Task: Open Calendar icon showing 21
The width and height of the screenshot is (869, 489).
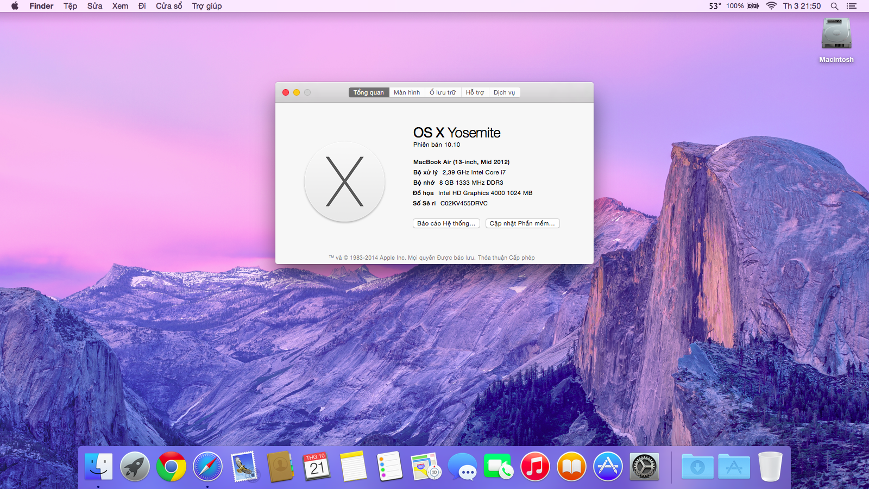Action: coord(317,466)
